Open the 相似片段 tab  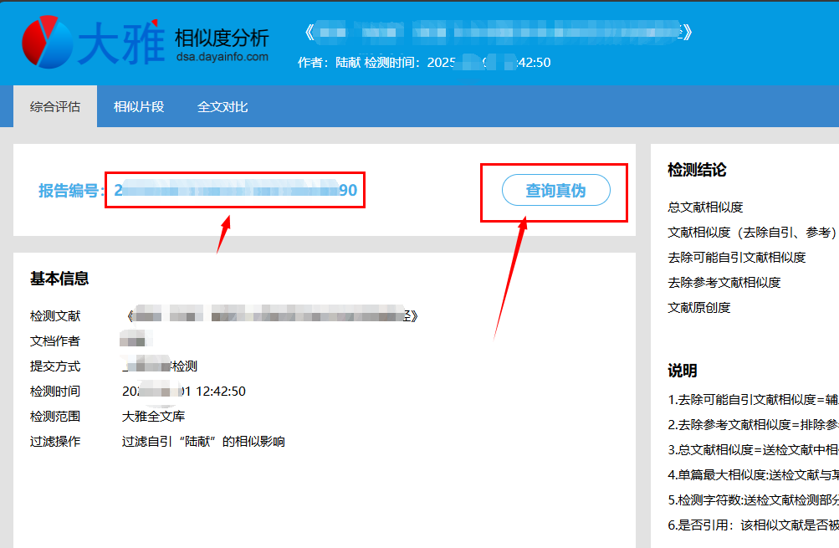tap(139, 107)
